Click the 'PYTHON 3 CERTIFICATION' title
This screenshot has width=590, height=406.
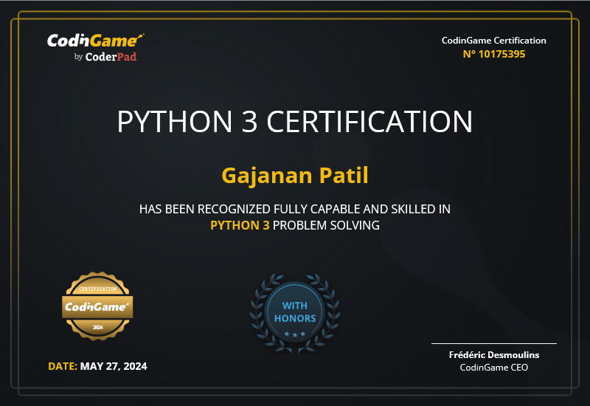pyautogui.click(x=295, y=122)
